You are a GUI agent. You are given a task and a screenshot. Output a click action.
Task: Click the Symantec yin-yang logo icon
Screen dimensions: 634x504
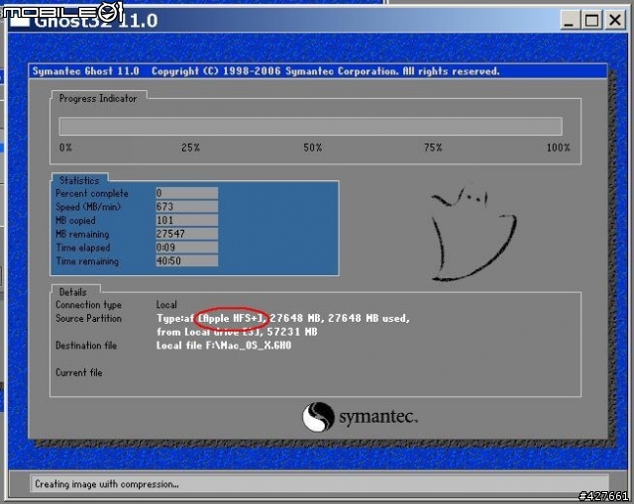[318, 417]
